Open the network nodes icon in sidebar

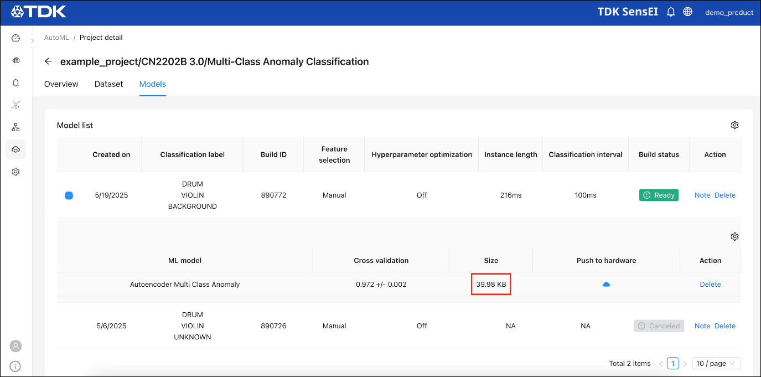[15, 105]
